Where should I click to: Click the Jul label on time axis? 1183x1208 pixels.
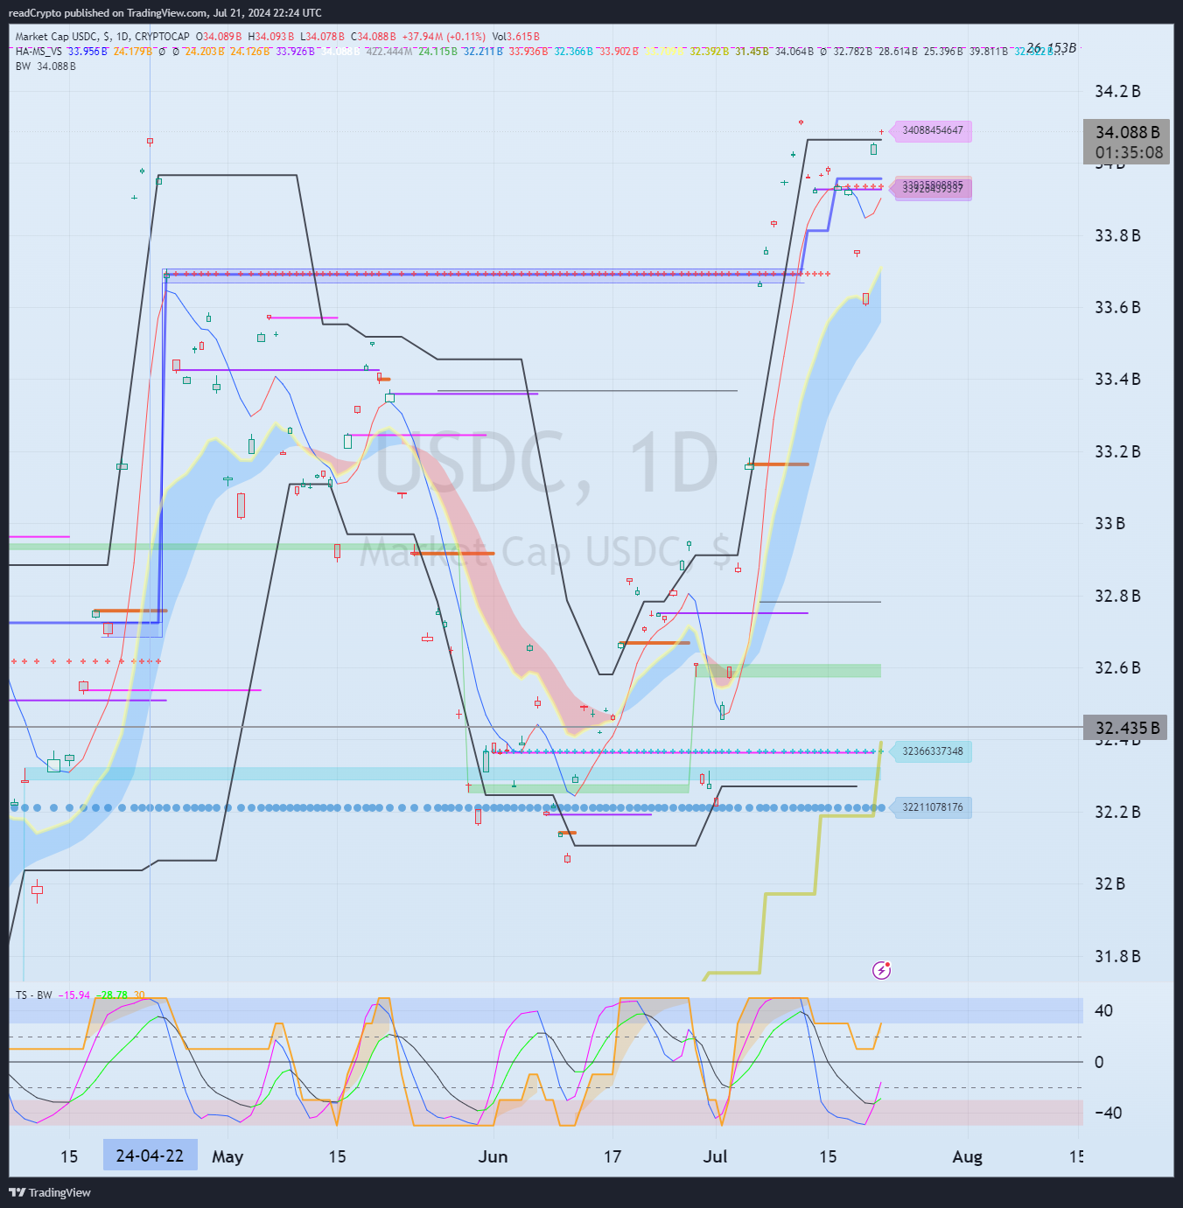715,1156
